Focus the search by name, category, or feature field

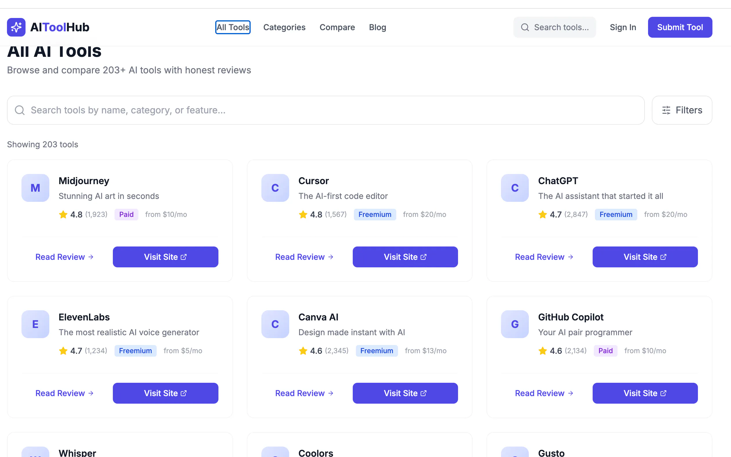[326, 110]
